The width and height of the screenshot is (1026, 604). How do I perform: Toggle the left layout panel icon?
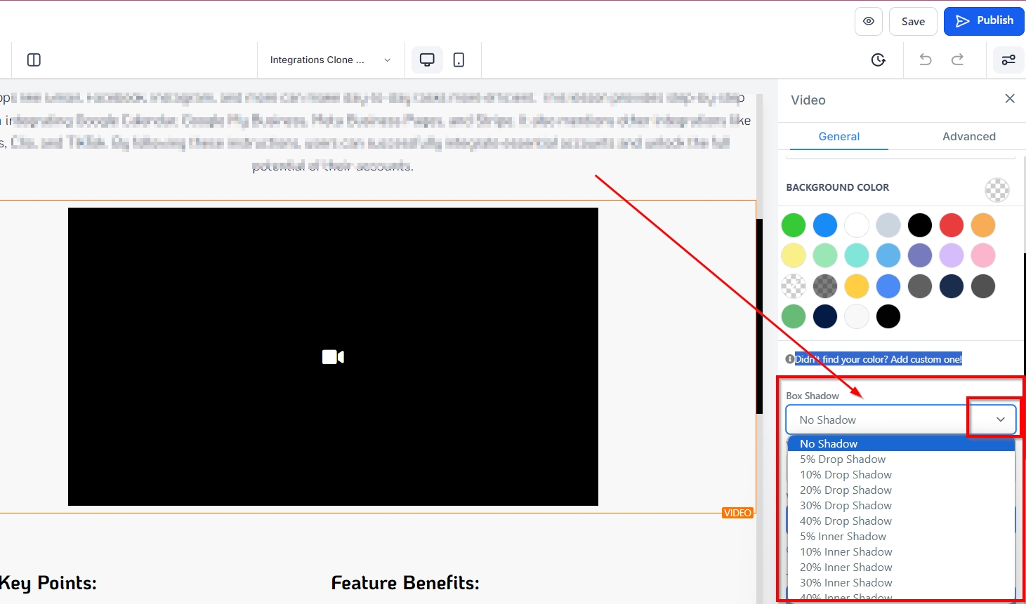tap(34, 60)
